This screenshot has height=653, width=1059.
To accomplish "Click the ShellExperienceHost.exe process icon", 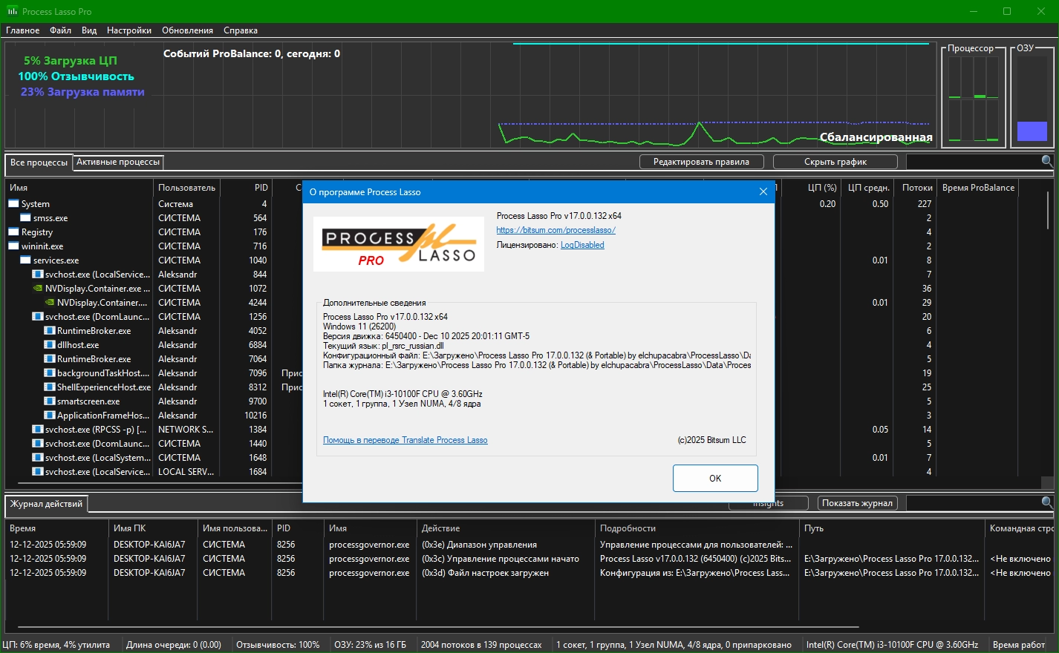I will [x=49, y=387].
